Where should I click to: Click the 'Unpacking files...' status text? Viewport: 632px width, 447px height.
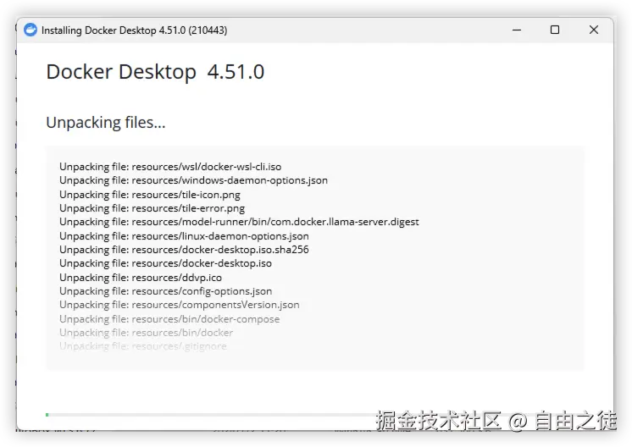(x=106, y=123)
